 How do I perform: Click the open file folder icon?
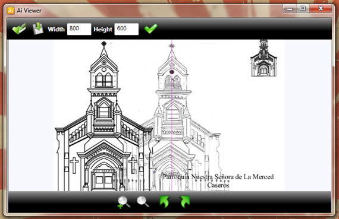[x=19, y=28]
